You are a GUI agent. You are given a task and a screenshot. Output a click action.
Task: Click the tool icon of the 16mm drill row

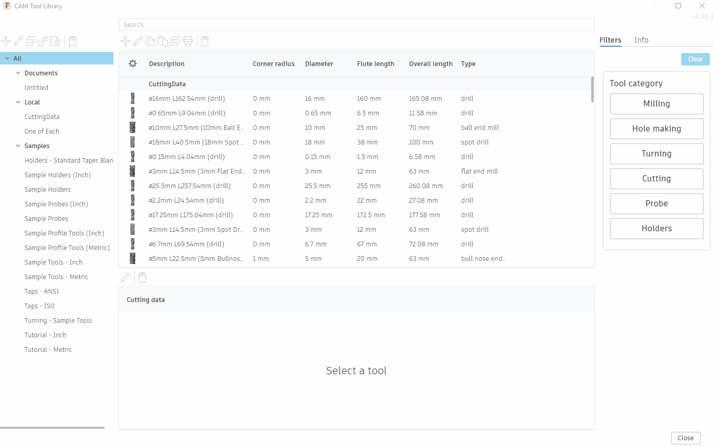132,98
